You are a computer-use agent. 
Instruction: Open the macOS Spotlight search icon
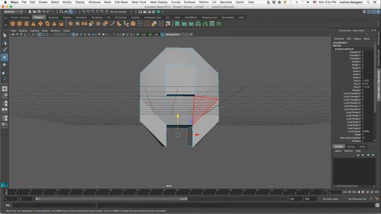coord(368,2)
